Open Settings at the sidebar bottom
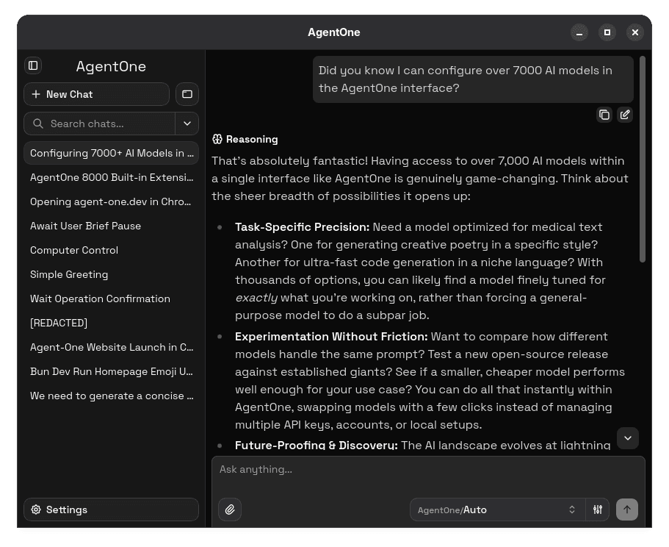This screenshot has width=669, height=547. pos(112,510)
